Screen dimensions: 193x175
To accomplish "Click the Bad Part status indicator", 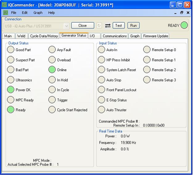I will click(x=11, y=70).
